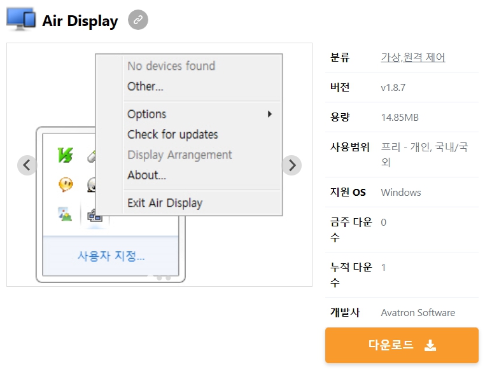Image resolution: width=485 pixels, height=372 pixels.
Task: Show next screenshot with right arrow
Action: tap(292, 165)
